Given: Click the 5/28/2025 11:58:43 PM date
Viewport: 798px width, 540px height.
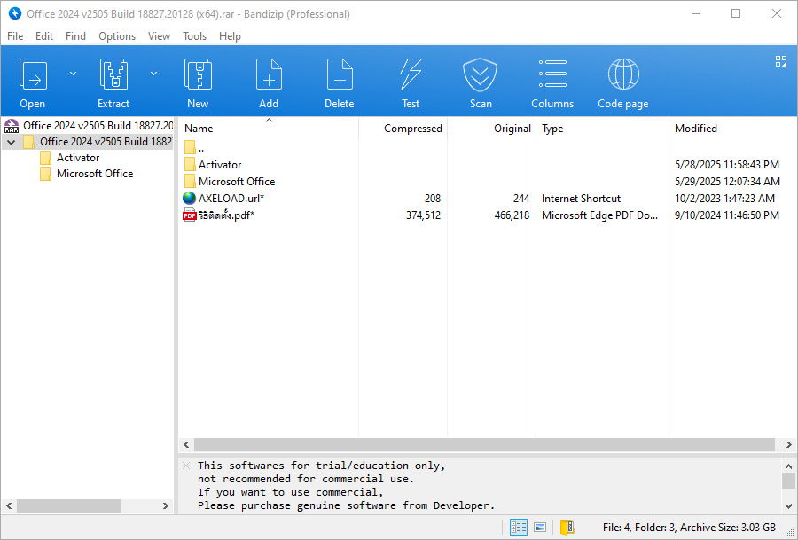Looking at the screenshot, I should pyautogui.click(x=727, y=164).
